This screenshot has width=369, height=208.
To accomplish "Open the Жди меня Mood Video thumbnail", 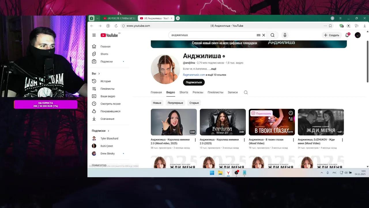I will coord(321,122).
